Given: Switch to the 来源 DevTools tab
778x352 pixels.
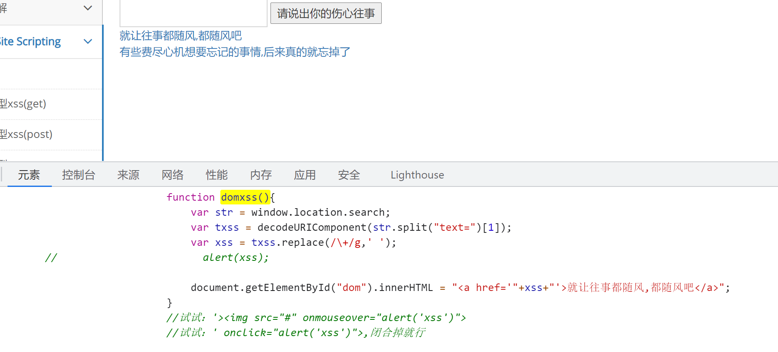Looking at the screenshot, I should 128,175.
